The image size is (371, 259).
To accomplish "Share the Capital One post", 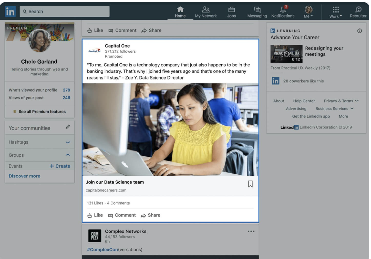I will pyautogui.click(x=151, y=215).
